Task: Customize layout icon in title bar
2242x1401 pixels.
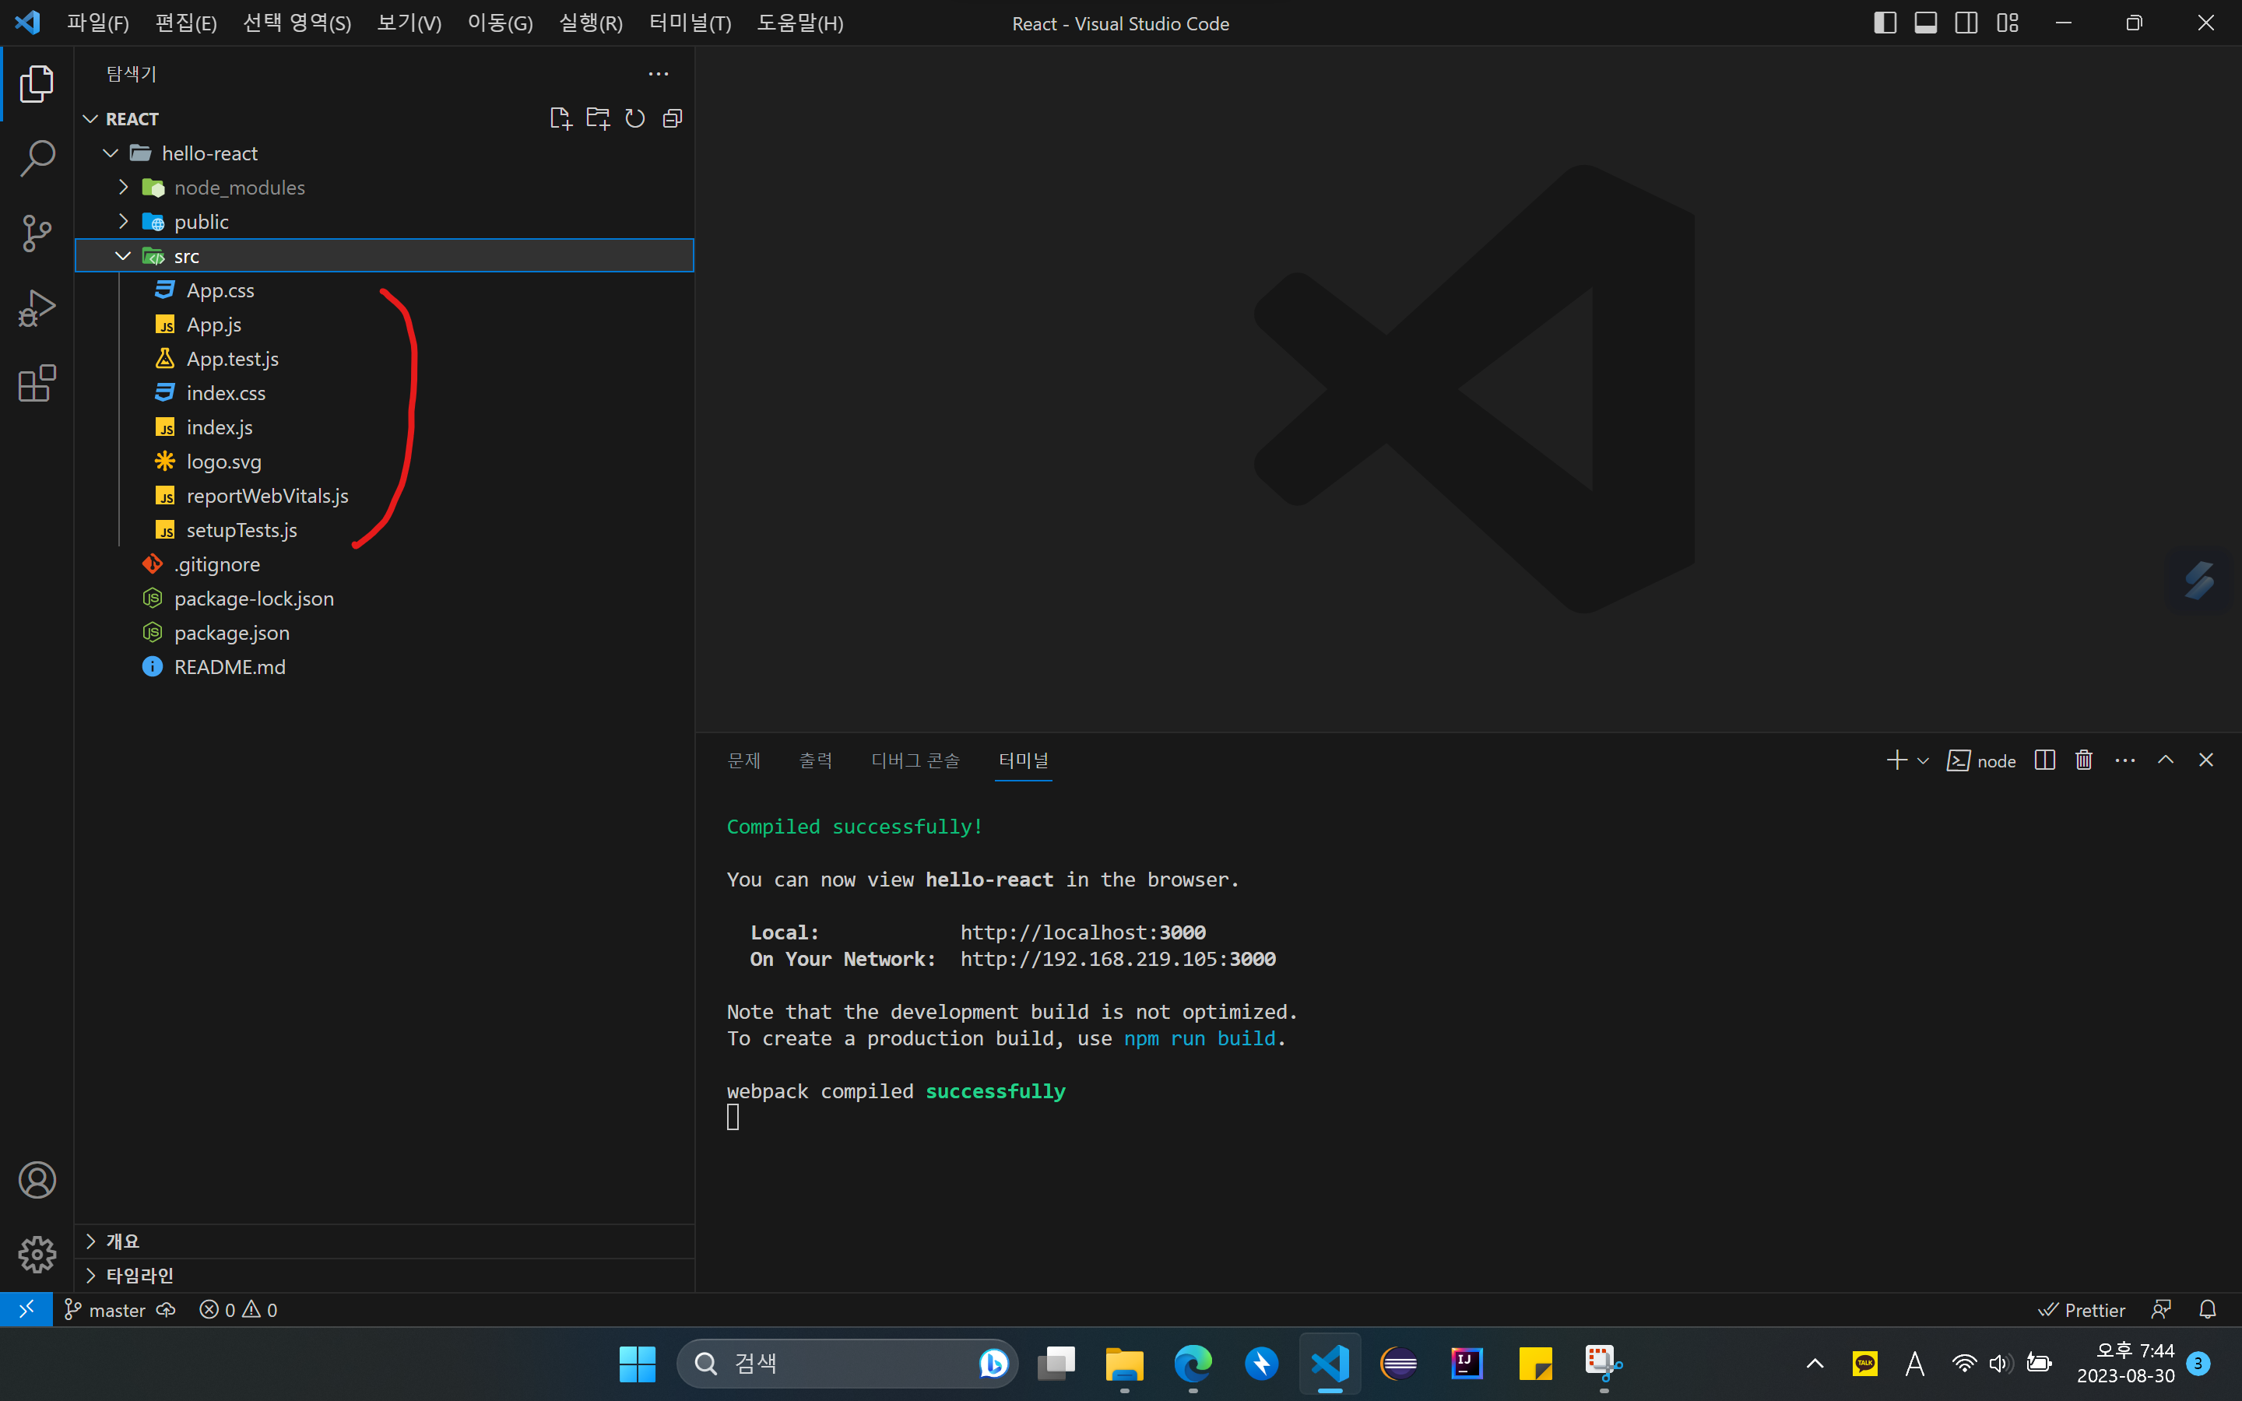Action: pyautogui.click(x=2008, y=23)
